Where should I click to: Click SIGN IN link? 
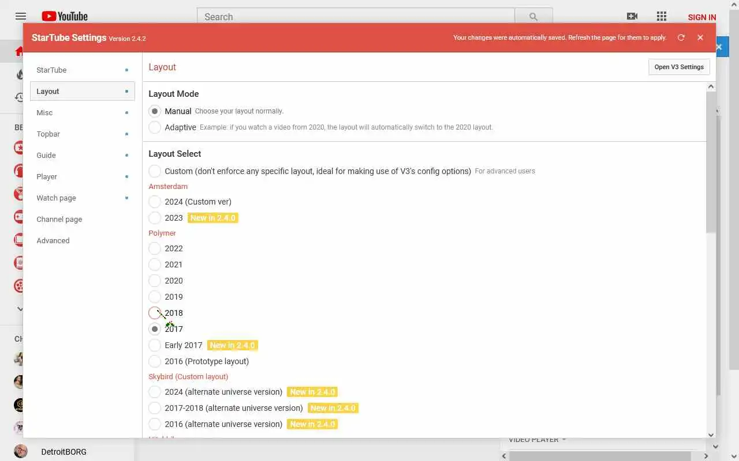[x=702, y=17]
